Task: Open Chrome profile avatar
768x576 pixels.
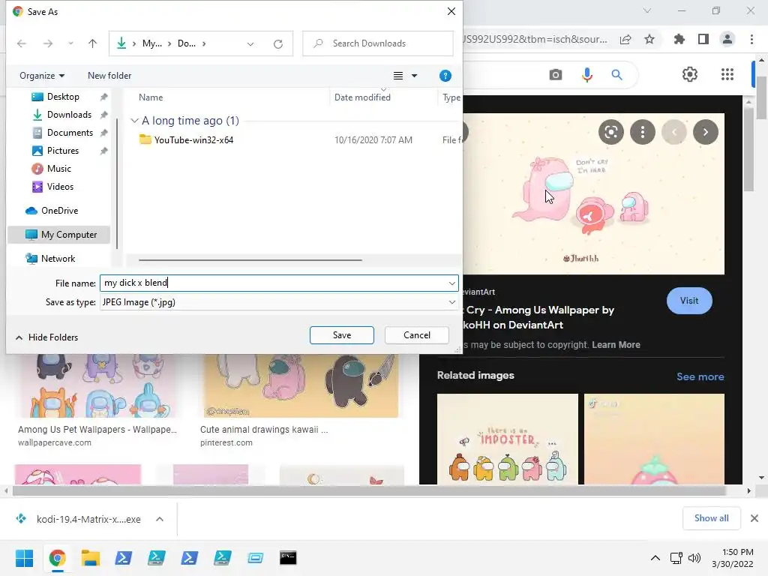Action: coord(727,39)
